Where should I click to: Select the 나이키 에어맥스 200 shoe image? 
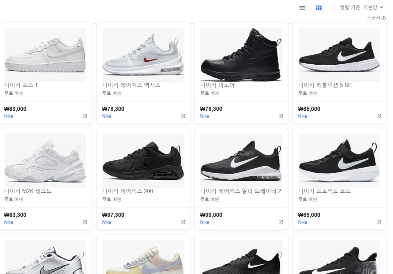coord(143,161)
